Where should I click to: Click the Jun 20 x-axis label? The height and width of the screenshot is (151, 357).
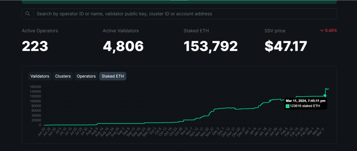[x=41, y=132]
